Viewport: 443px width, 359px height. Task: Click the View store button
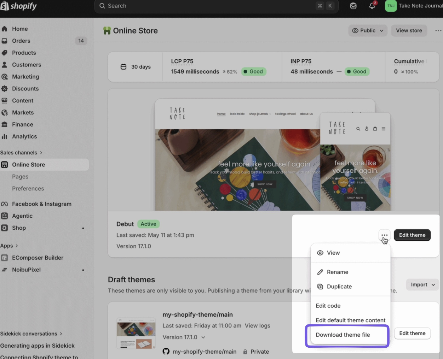pos(409,31)
